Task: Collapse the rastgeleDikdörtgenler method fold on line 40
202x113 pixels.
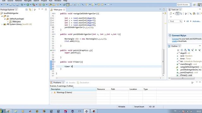Action: tap(55, 13)
